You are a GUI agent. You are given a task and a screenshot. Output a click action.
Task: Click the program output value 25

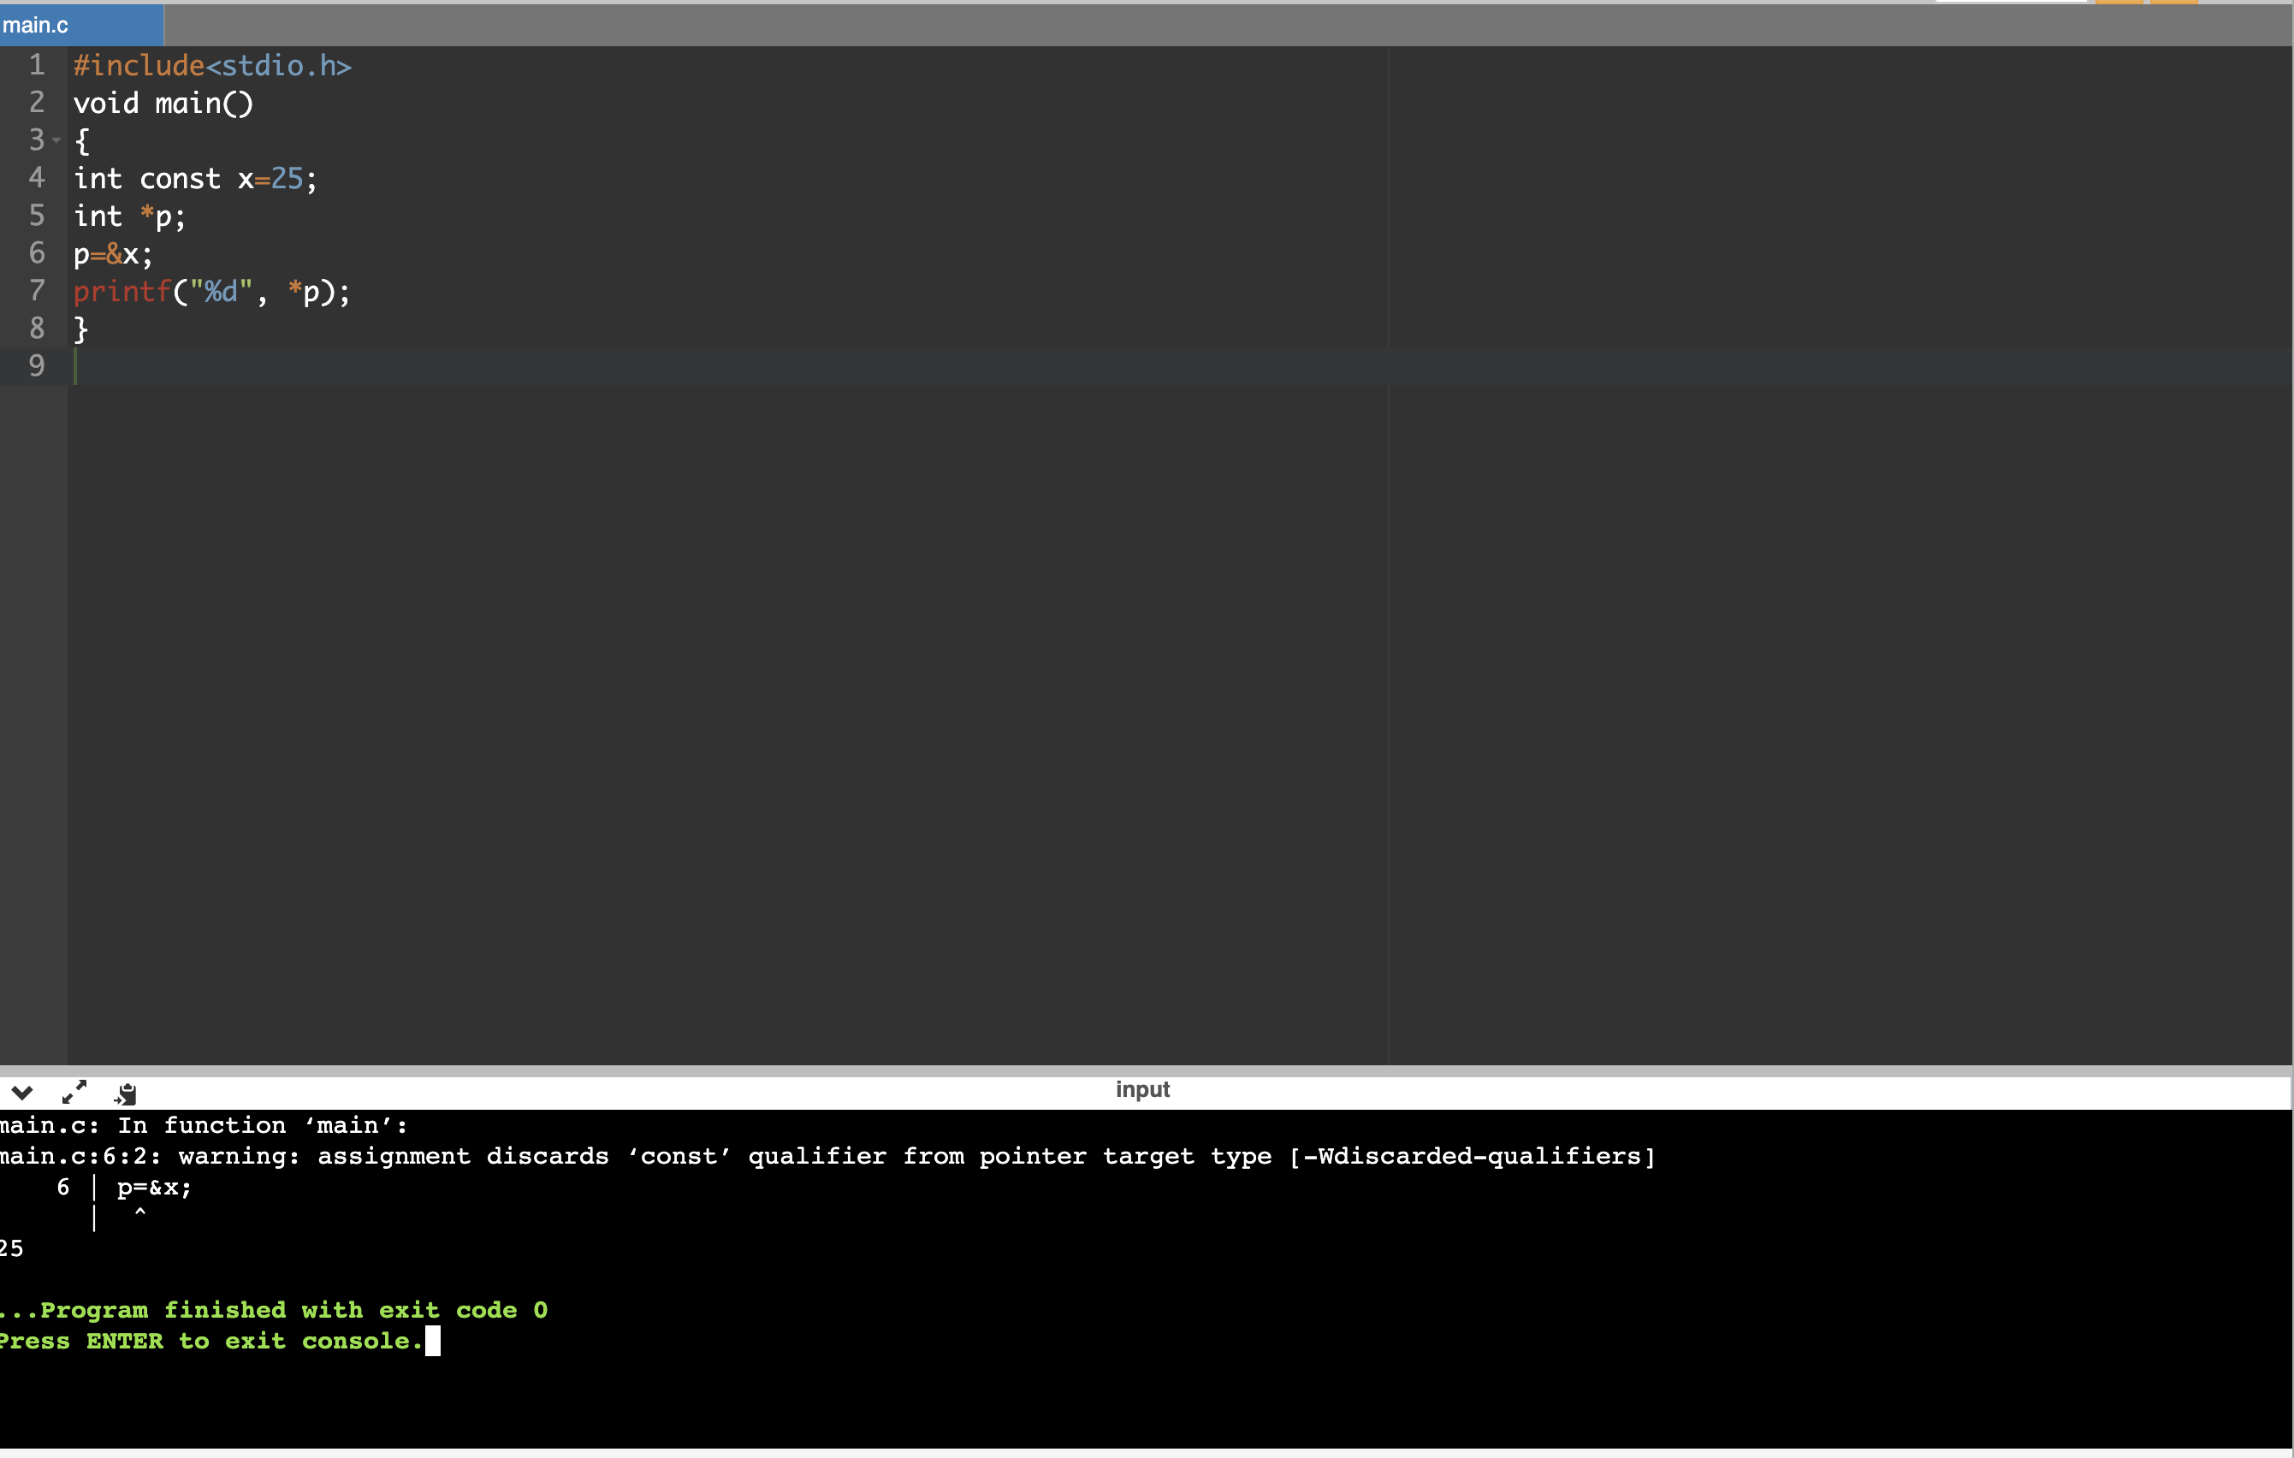[11, 1248]
